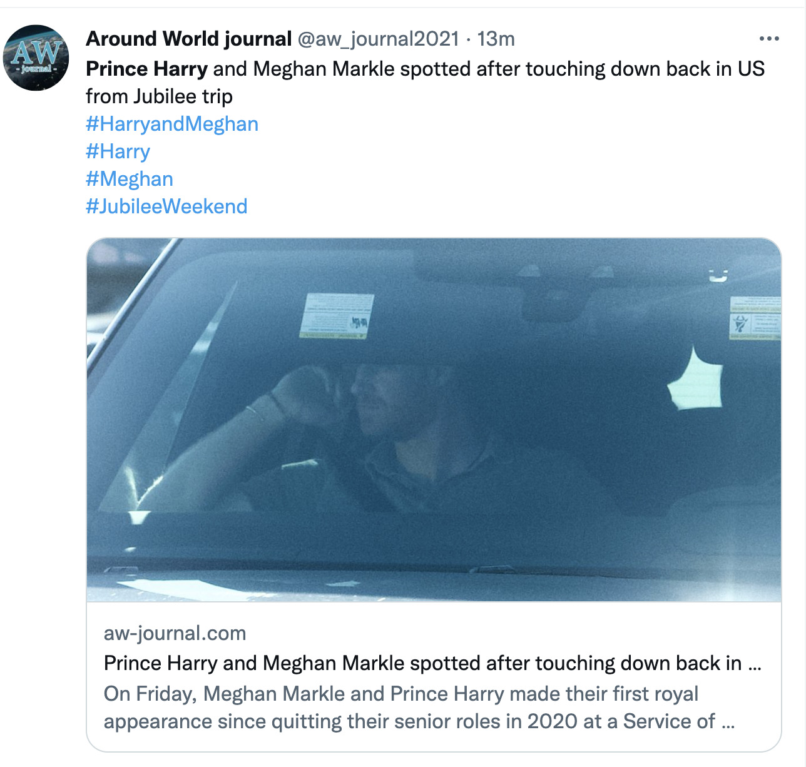806x767 pixels.
Task: Follow the #JubileeWeekend hashtag
Action: point(166,206)
